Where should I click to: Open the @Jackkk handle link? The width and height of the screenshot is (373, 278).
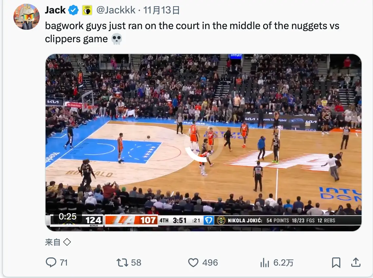point(116,10)
